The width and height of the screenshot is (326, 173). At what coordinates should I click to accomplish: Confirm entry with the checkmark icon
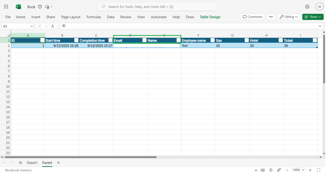(46, 26)
